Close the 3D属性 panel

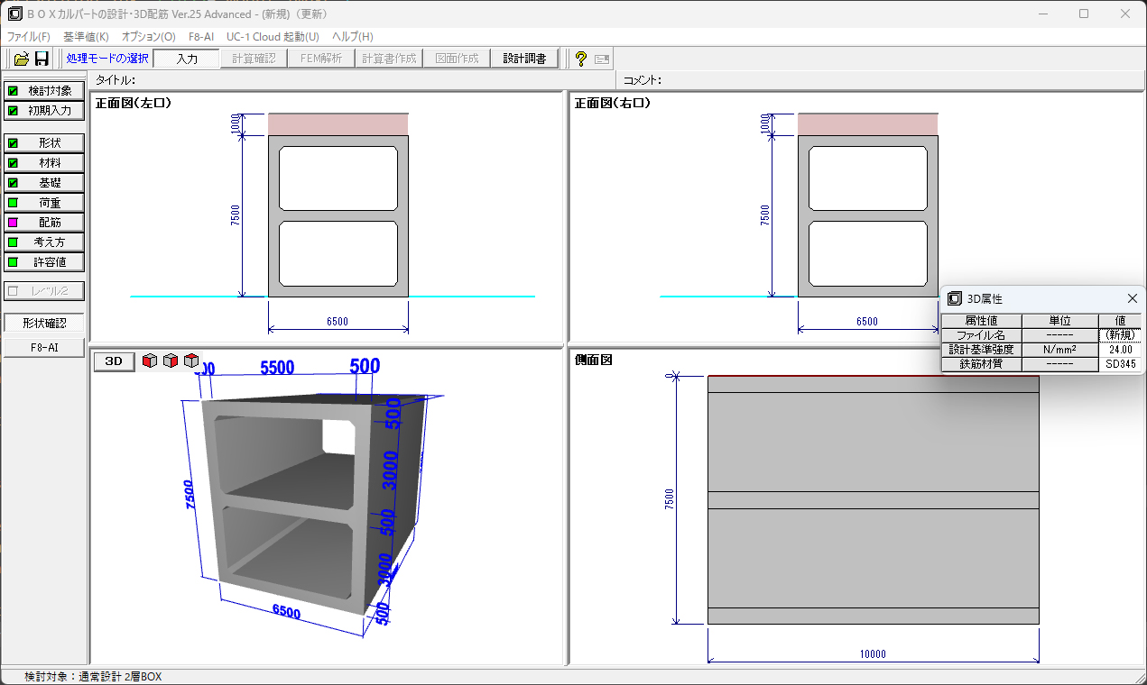[1133, 298]
